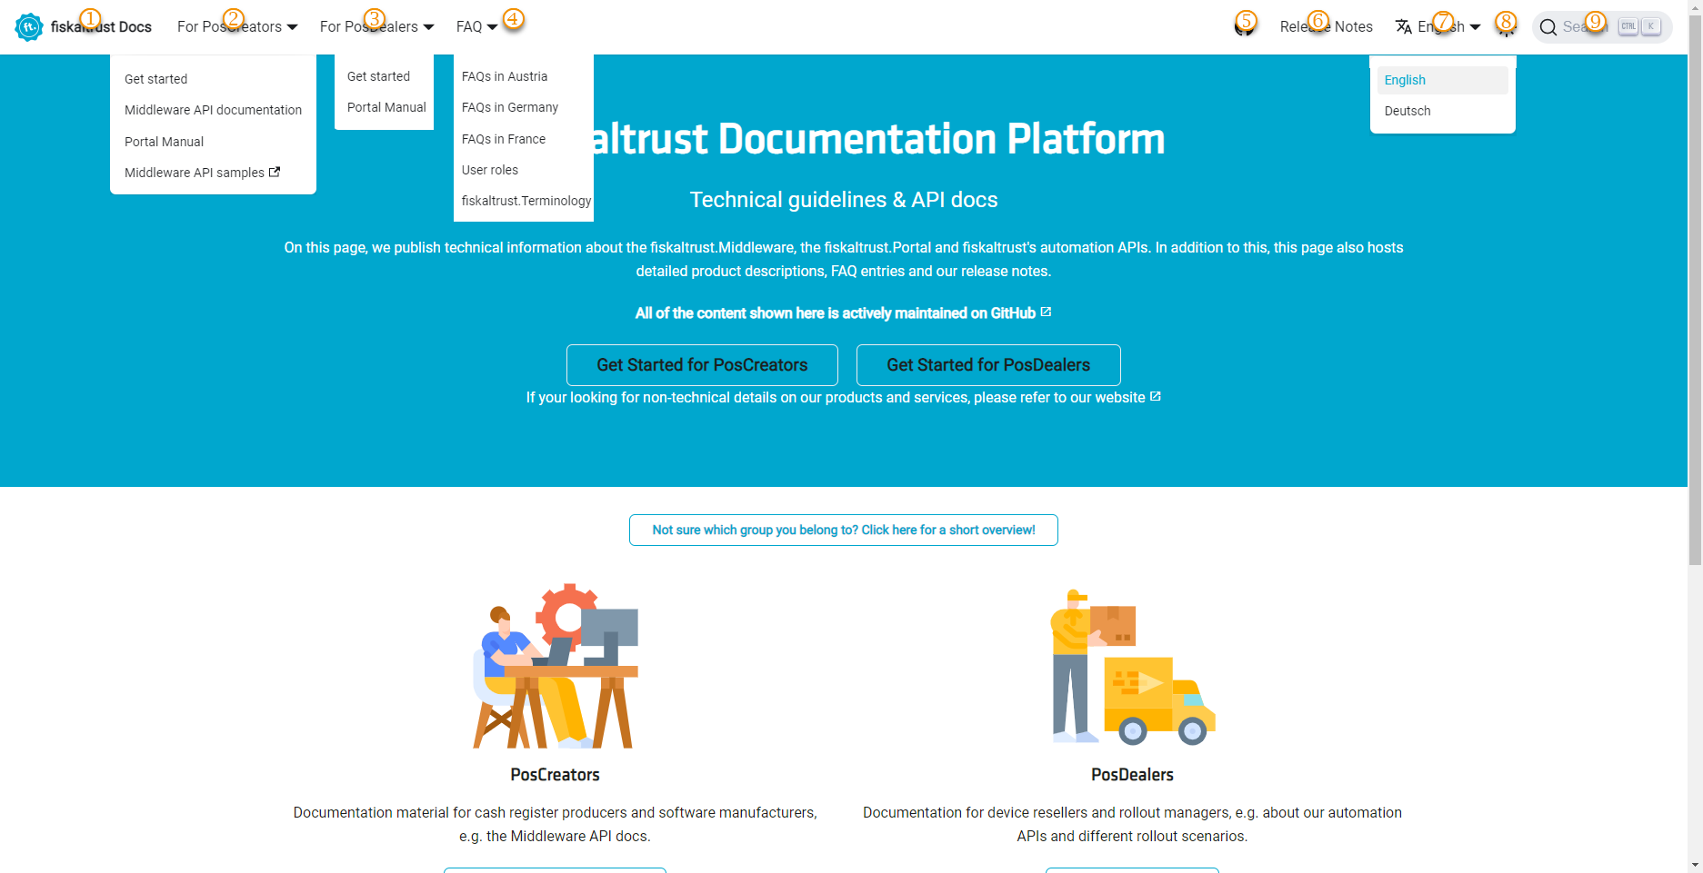Expand the FAQ dropdown

point(476,27)
